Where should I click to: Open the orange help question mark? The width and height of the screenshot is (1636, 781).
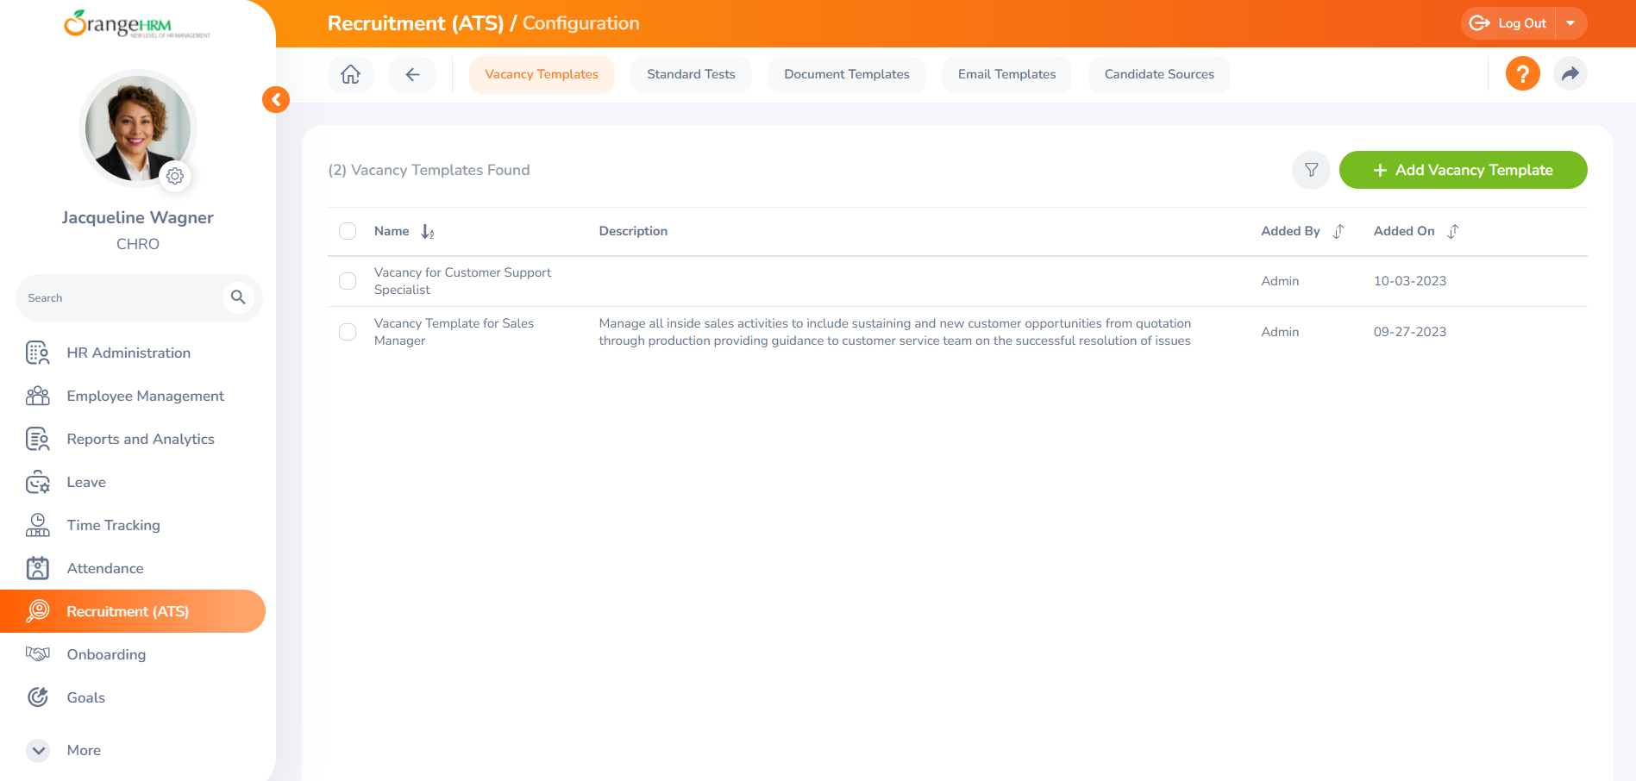coord(1522,74)
